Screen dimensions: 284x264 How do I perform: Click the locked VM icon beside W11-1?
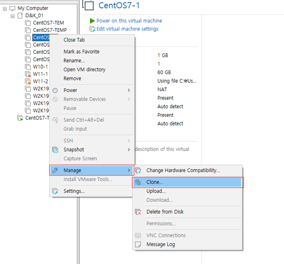tap(28, 74)
